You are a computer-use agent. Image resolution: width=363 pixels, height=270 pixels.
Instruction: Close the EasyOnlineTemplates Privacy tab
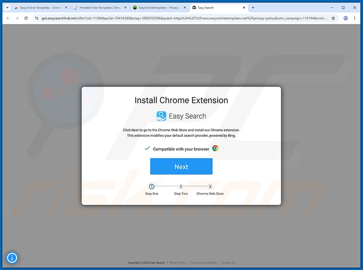185,8
